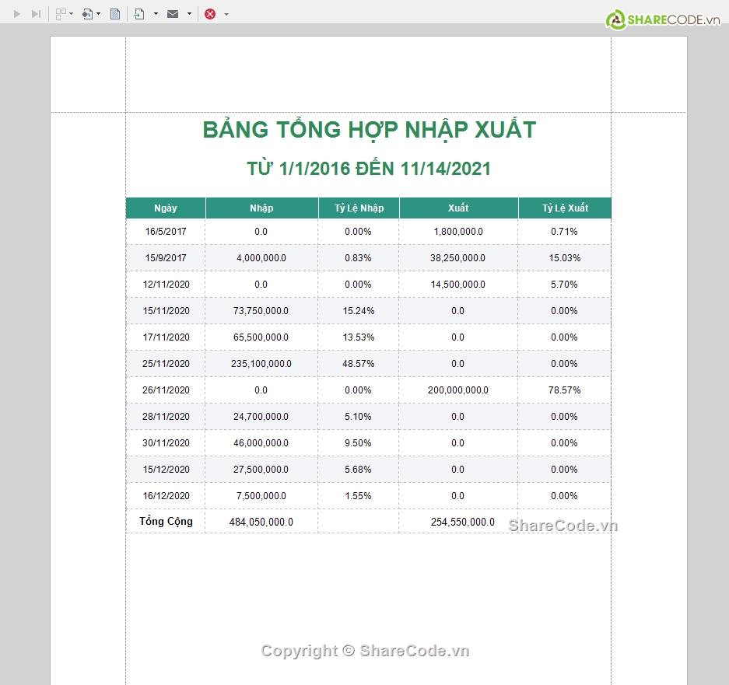Click the report title "BẢNG TỔNG HỢP NHẬP XUẤT"
Image resolution: width=729 pixels, height=685 pixels.
pyautogui.click(x=369, y=130)
